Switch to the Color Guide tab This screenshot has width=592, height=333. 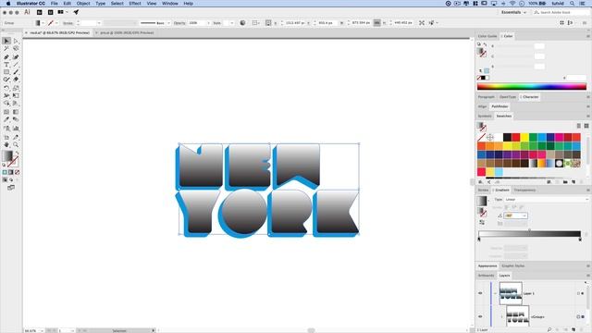tap(487, 36)
